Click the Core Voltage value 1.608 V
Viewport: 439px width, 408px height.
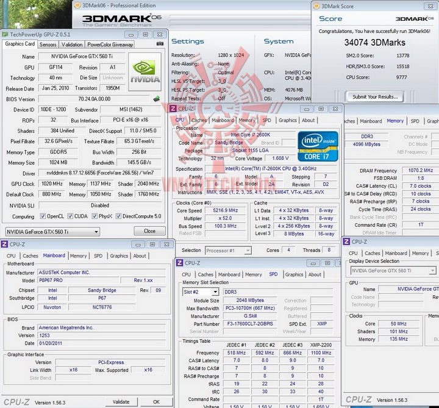tap(280, 158)
